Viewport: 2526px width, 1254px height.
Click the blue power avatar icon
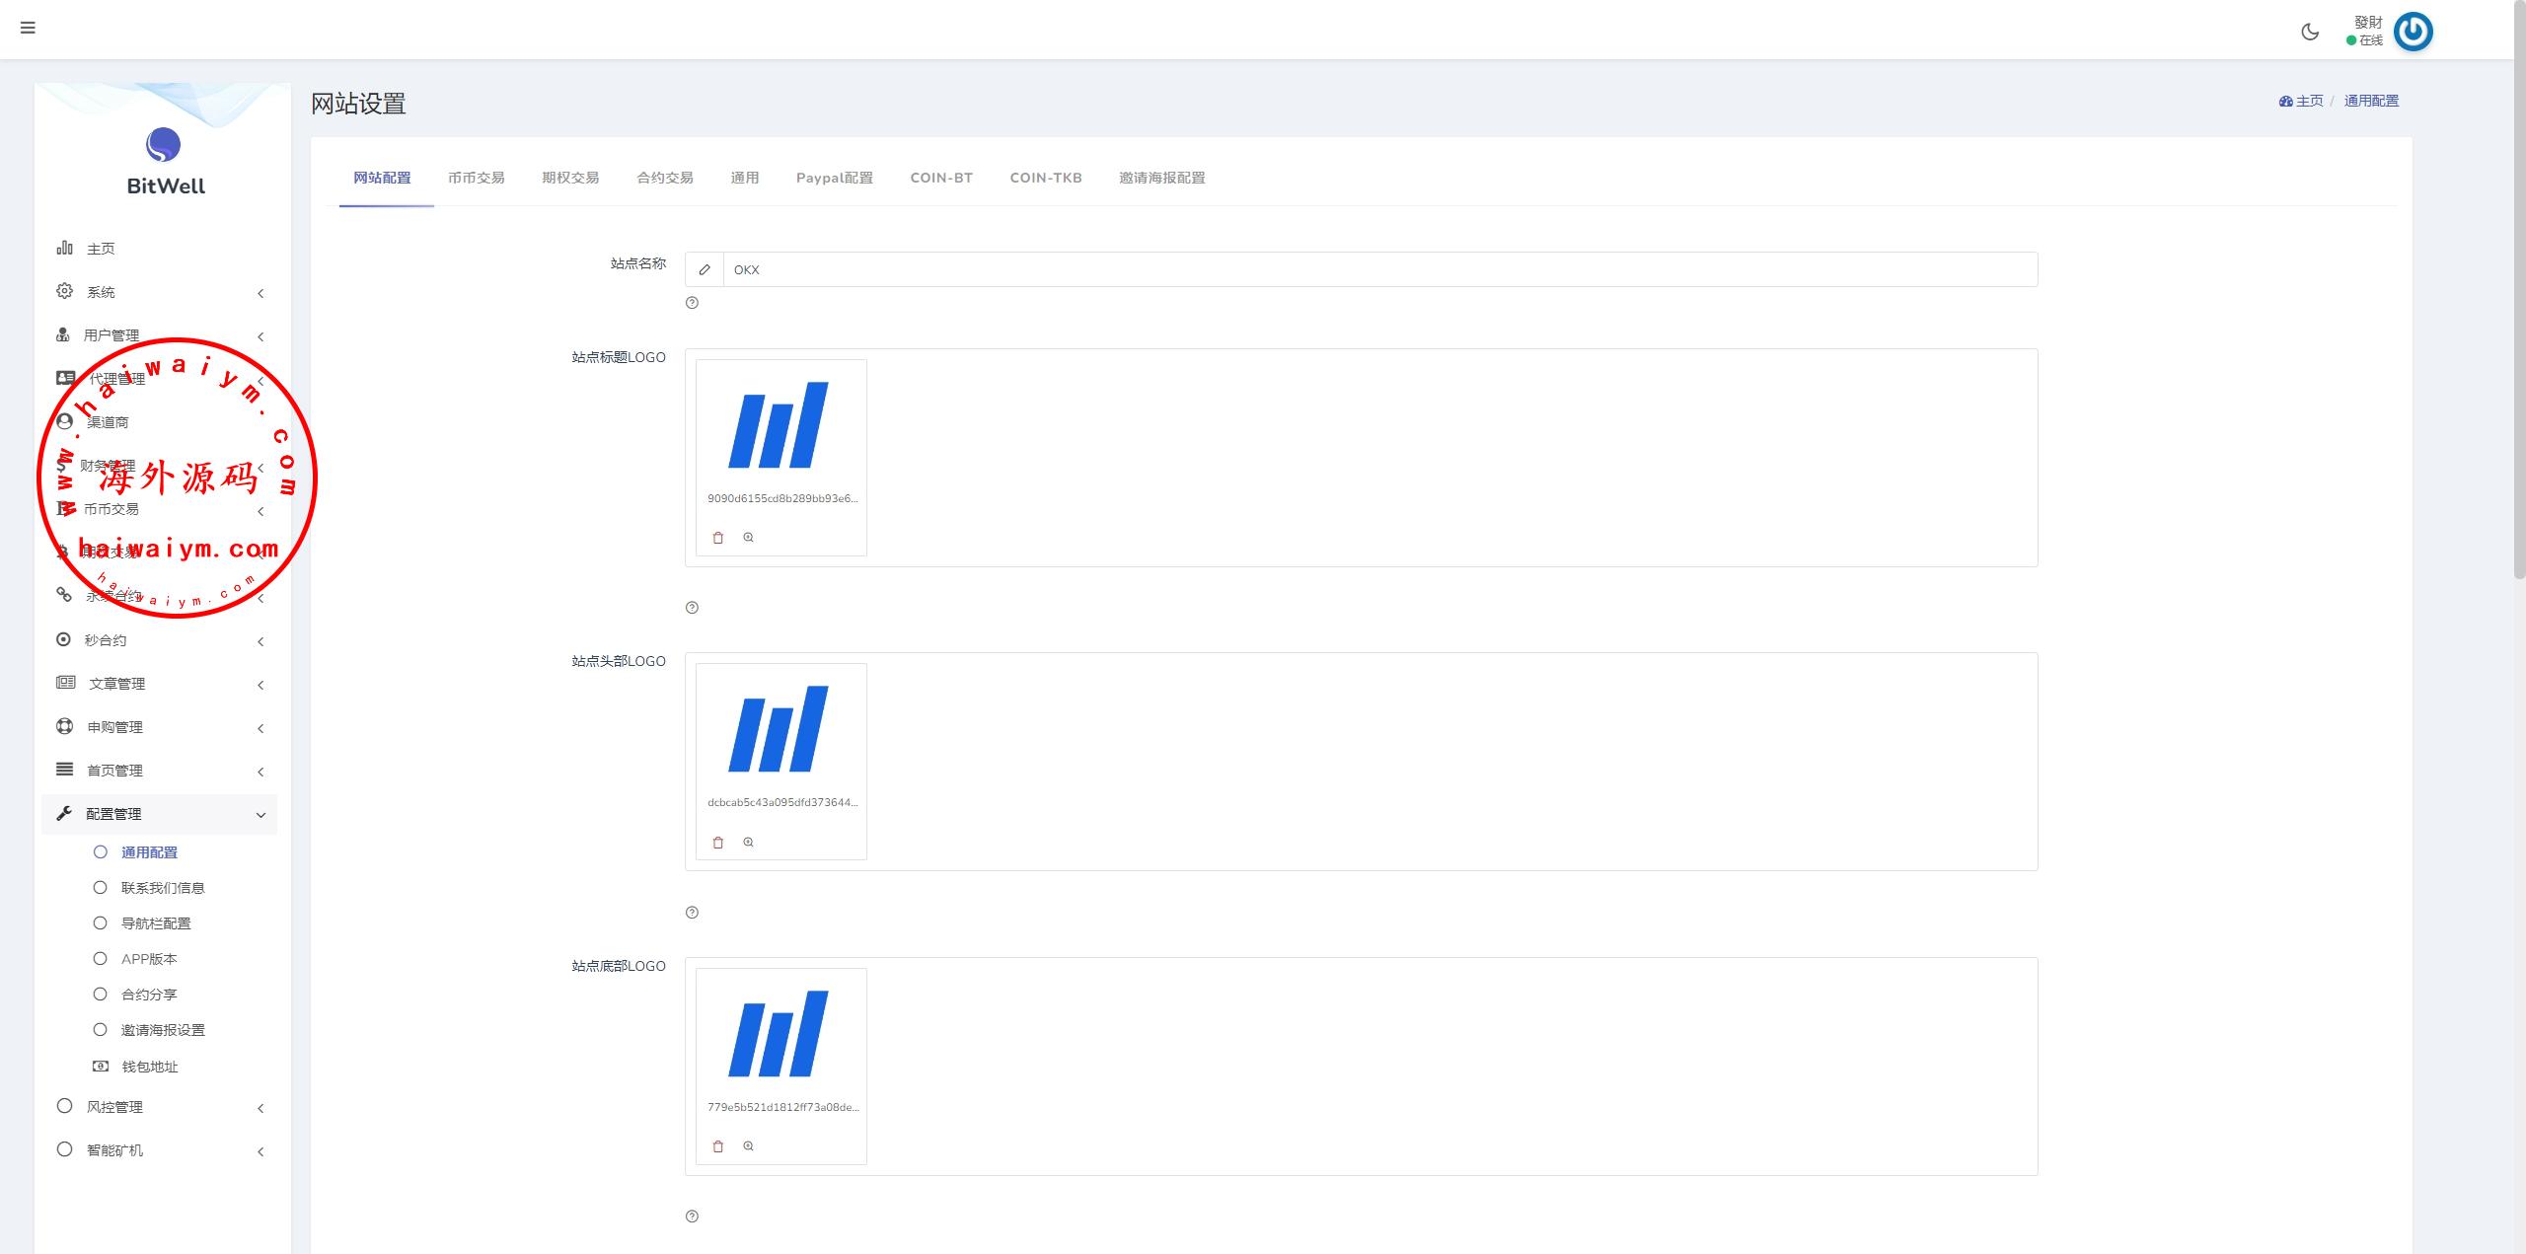(x=2413, y=32)
